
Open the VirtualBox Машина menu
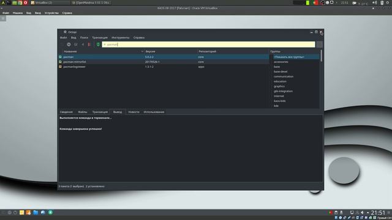coord(18,13)
